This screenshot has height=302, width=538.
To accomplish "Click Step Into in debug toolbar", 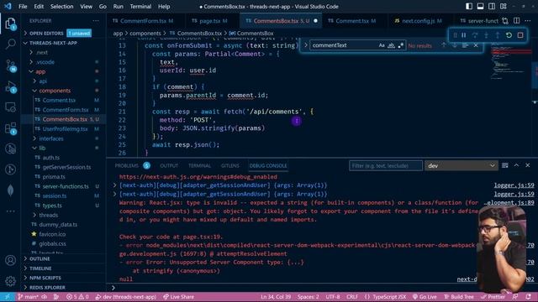I will [x=486, y=35].
